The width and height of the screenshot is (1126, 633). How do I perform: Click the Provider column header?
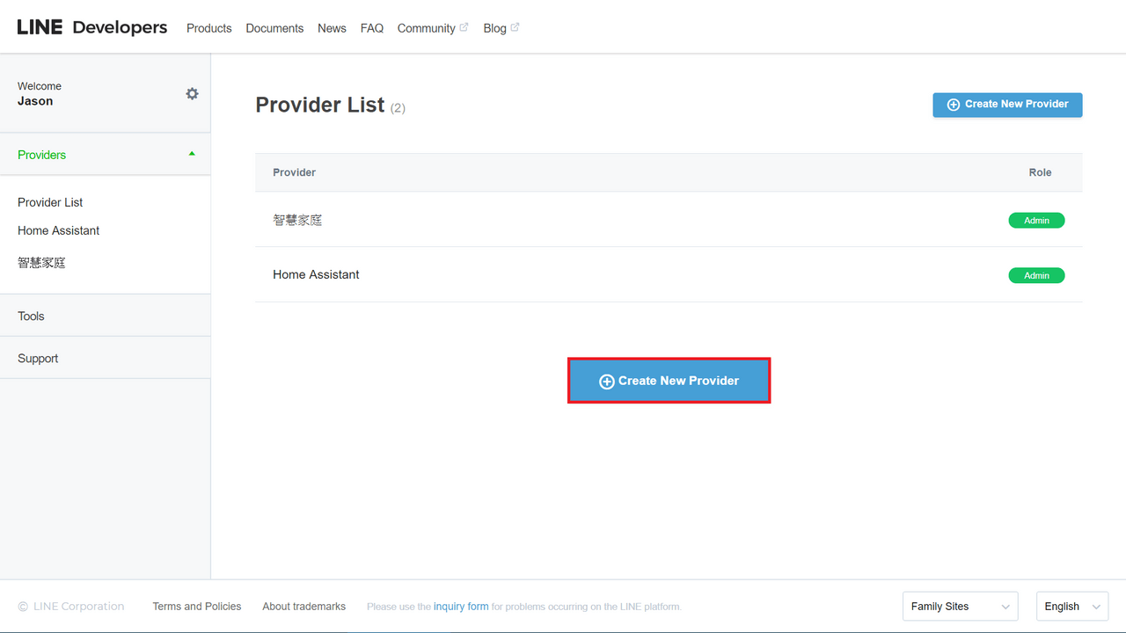(x=294, y=172)
